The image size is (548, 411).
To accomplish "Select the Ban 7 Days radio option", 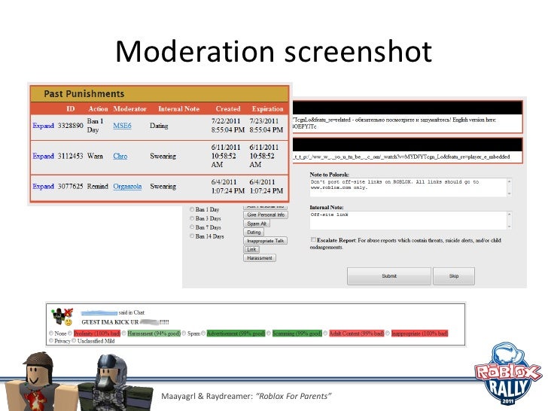I will [x=192, y=227].
